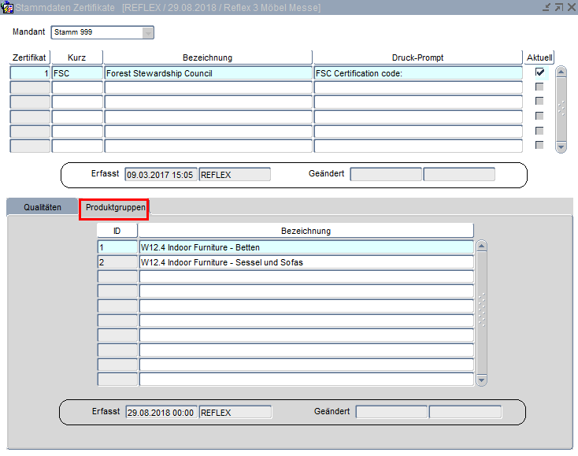Click the ID column header in product groups
This screenshot has height=456, width=578.
(x=117, y=231)
